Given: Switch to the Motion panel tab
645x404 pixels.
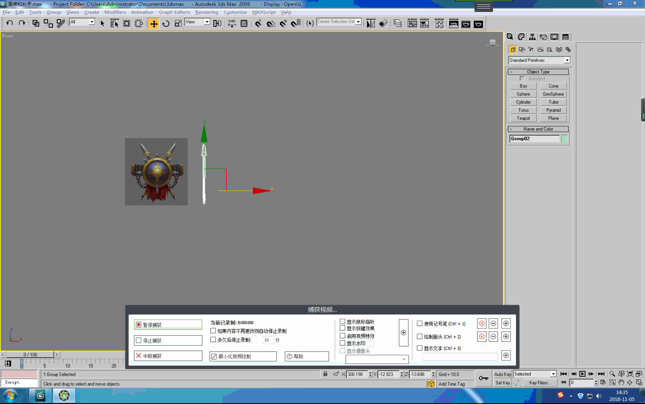Looking at the screenshot, I should point(543,37).
